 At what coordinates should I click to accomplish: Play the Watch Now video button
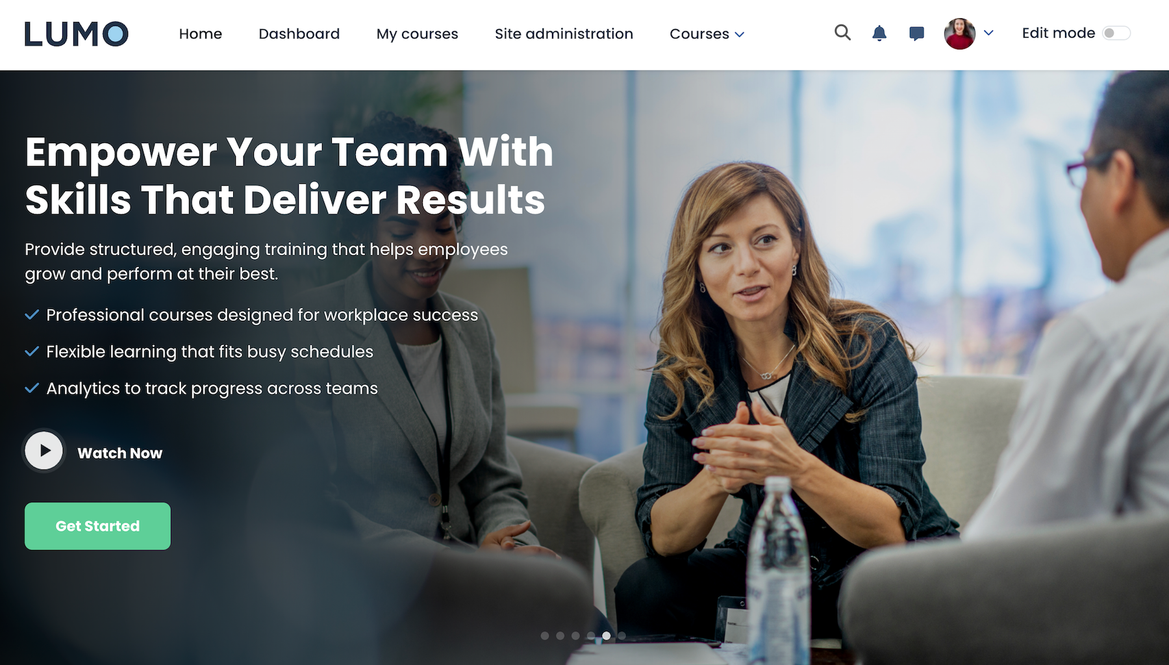point(44,450)
